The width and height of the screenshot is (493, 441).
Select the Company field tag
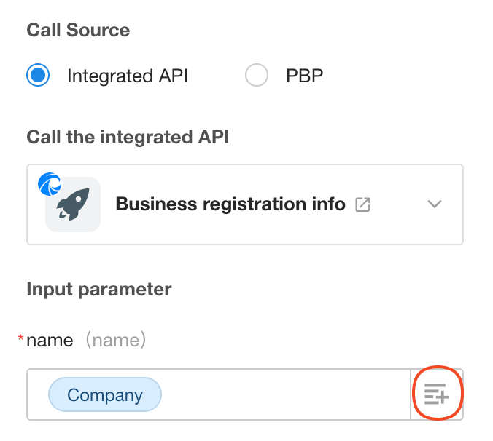(105, 394)
